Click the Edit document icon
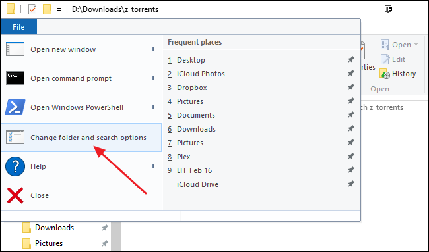429x252 pixels. (385, 59)
